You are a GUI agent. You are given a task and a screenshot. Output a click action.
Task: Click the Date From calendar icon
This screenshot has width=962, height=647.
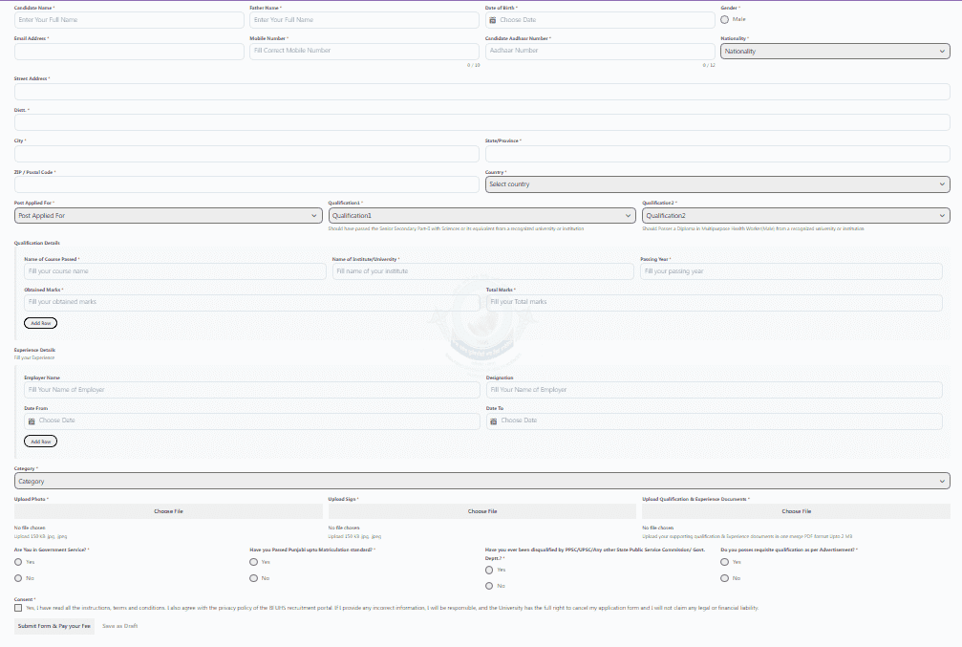coord(31,421)
